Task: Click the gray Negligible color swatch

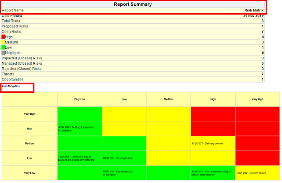Action: [x=3, y=53]
